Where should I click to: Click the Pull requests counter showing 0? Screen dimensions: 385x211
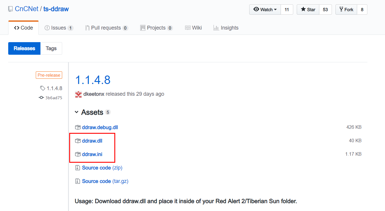click(x=125, y=28)
